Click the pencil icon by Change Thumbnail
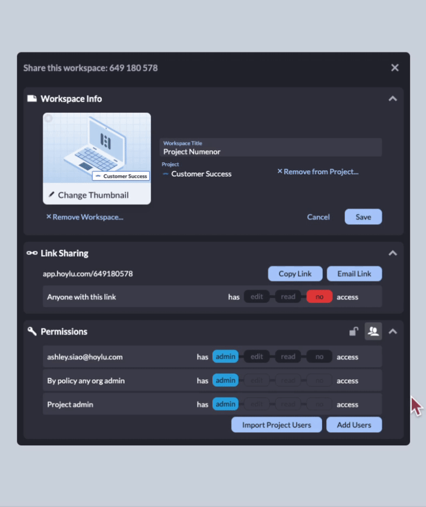 51,195
